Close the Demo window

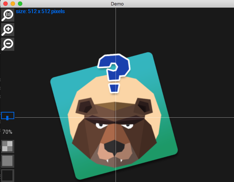(x=5, y=4)
